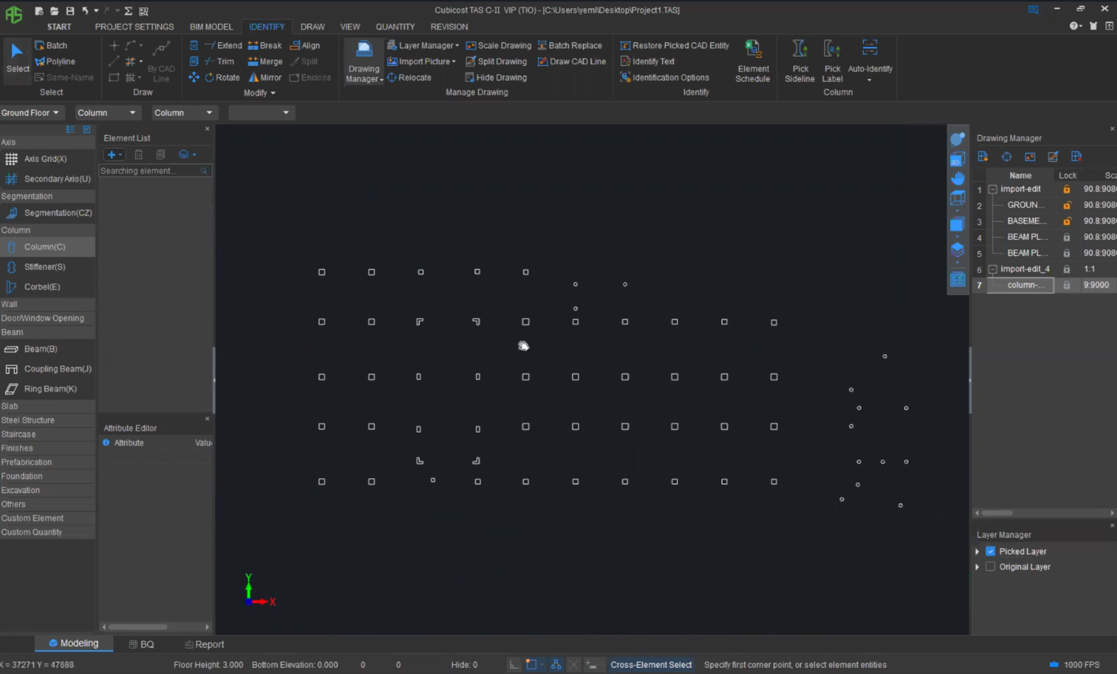Toggle lock on the GROUN... drawing row

(x=1067, y=205)
